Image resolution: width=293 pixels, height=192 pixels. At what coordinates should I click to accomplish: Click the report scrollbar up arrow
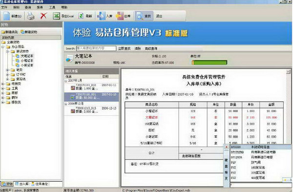pyautogui.click(x=288, y=72)
